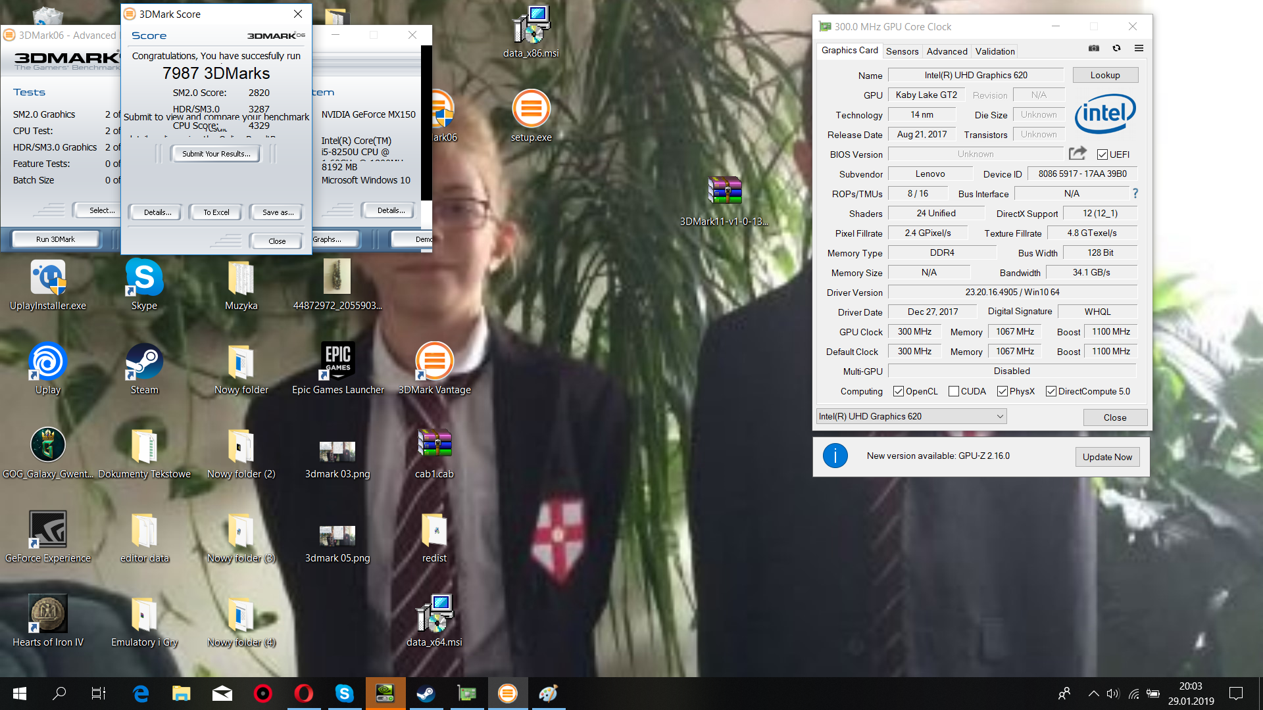Click the Intel logo in GPU-Z
The image size is (1263, 710).
1105,113
